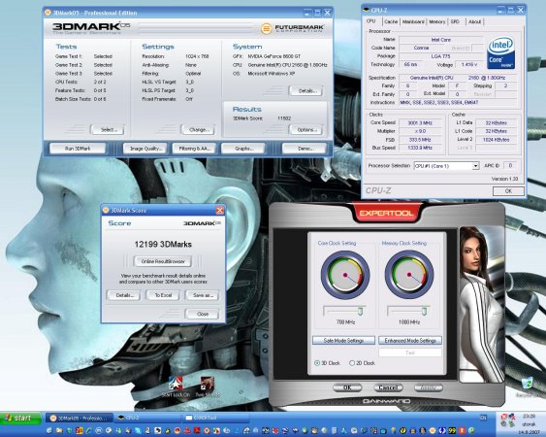
Task: Click the taskbar clock showing 23:28
Action: coord(529,416)
